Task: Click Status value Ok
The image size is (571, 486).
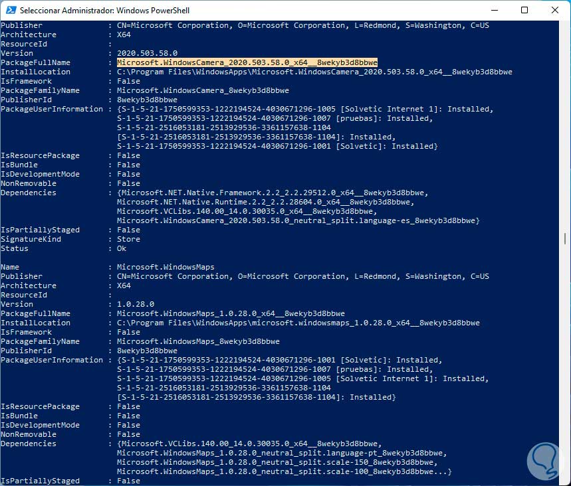Action: [121, 248]
